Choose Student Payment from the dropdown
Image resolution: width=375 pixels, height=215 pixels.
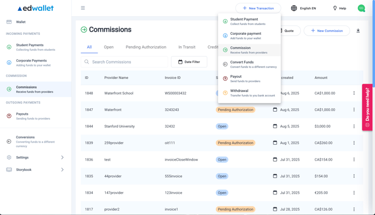point(249,21)
